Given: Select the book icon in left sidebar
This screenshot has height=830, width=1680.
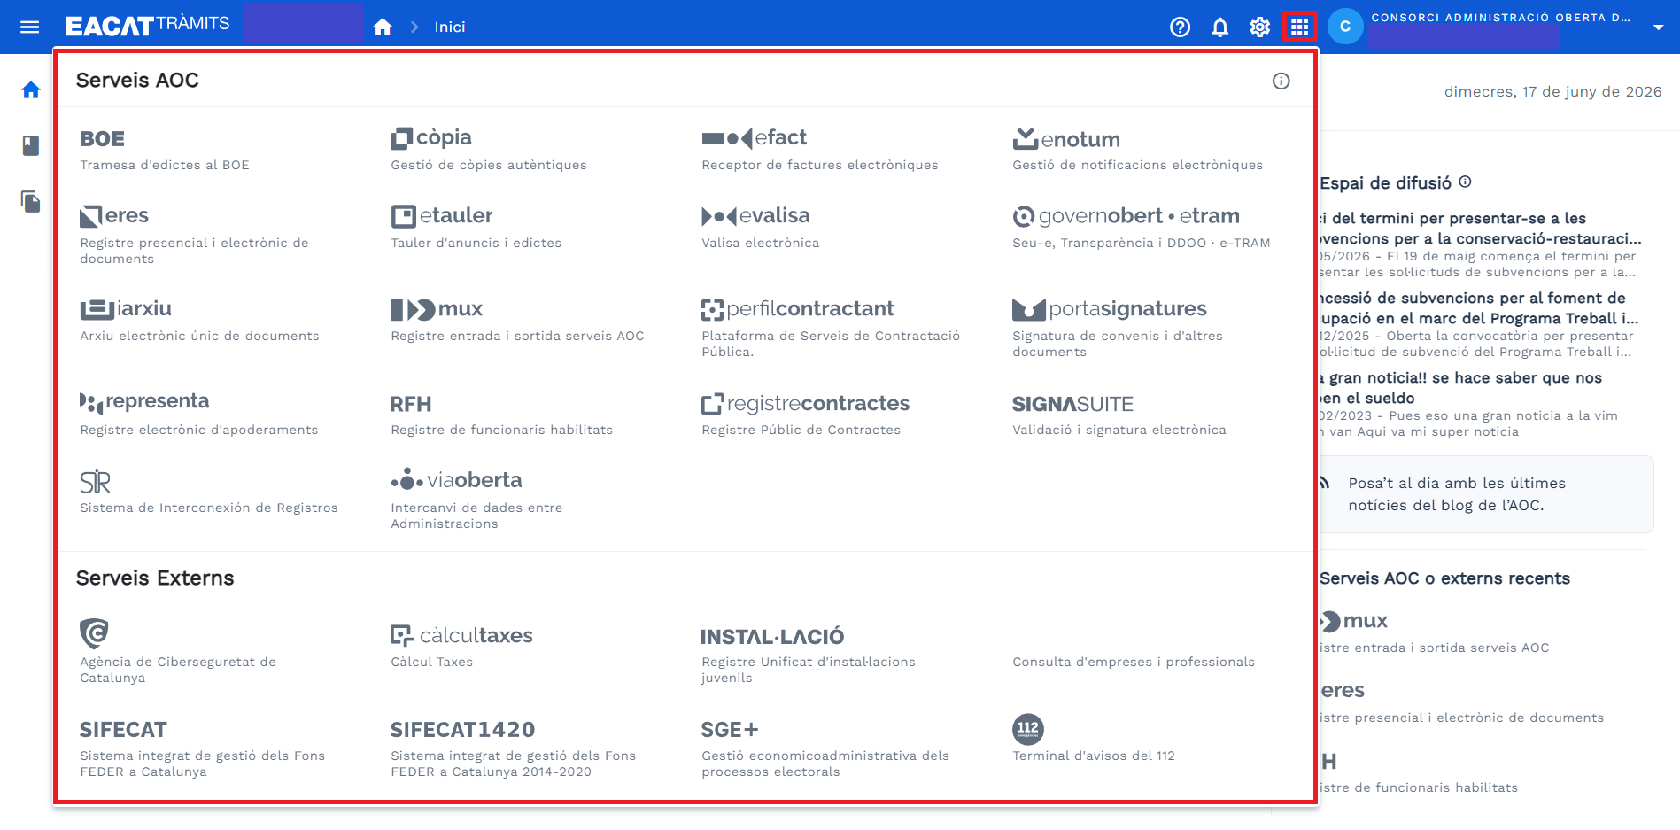Looking at the screenshot, I should pos(31,145).
